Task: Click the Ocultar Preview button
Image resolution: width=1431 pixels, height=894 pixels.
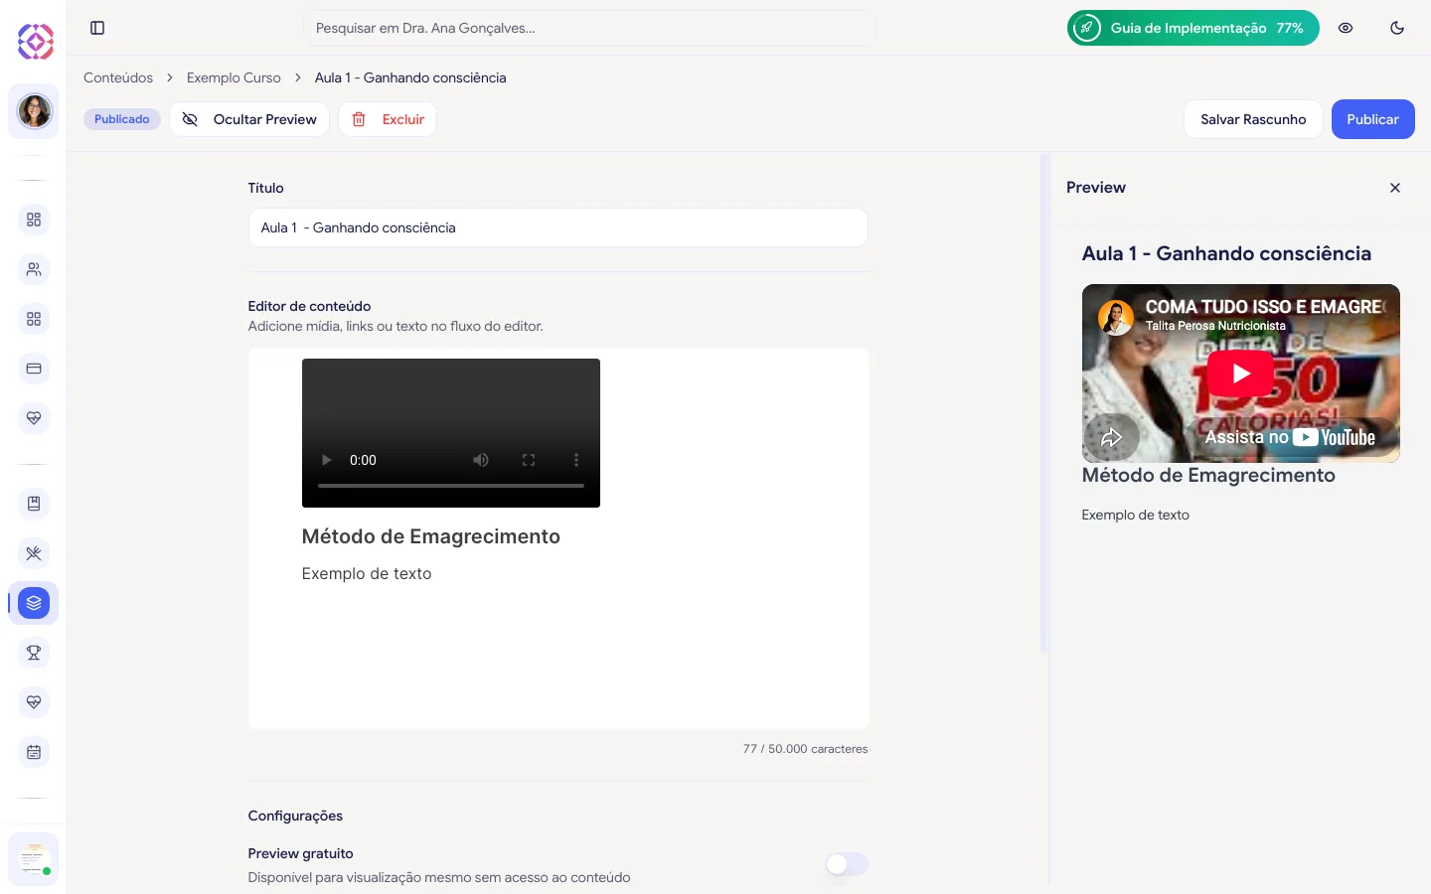Action: [x=249, y=119]
